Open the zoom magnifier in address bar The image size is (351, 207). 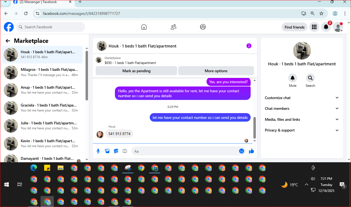(313, 13)
